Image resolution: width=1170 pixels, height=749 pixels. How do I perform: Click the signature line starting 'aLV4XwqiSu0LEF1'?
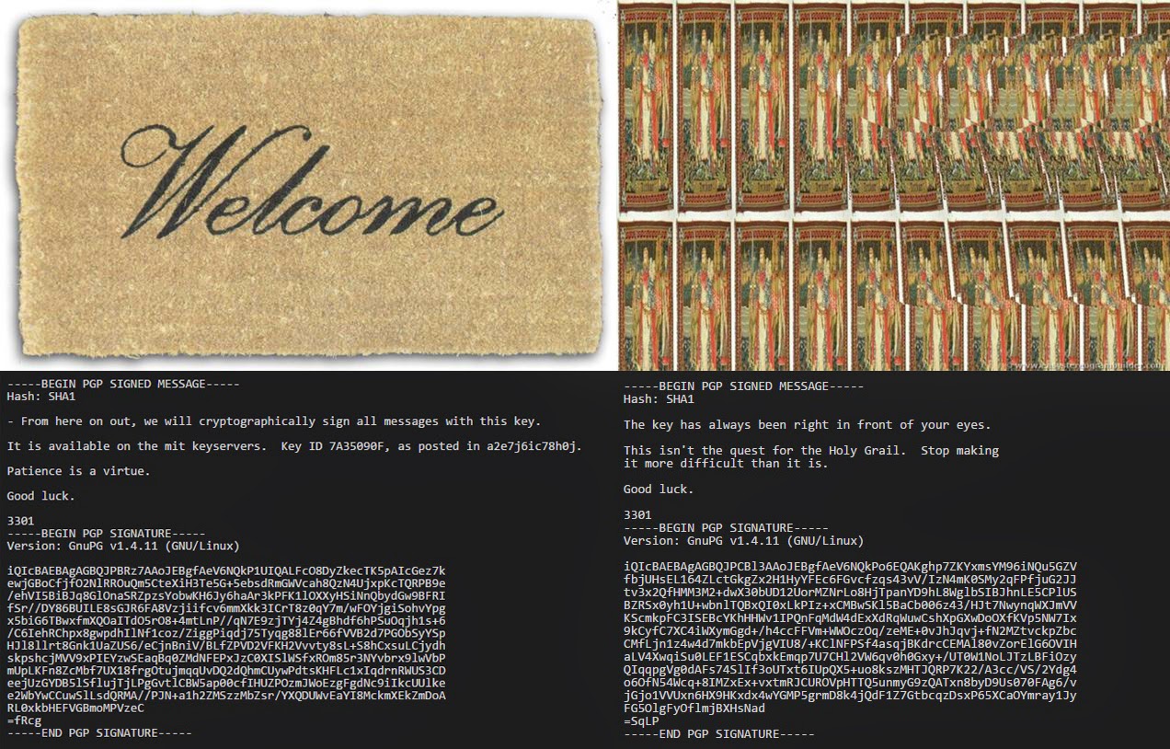click(850, 656)
